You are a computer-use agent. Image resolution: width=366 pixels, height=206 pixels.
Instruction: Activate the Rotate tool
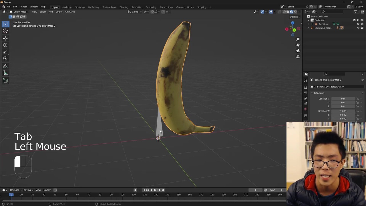point(5,45)
